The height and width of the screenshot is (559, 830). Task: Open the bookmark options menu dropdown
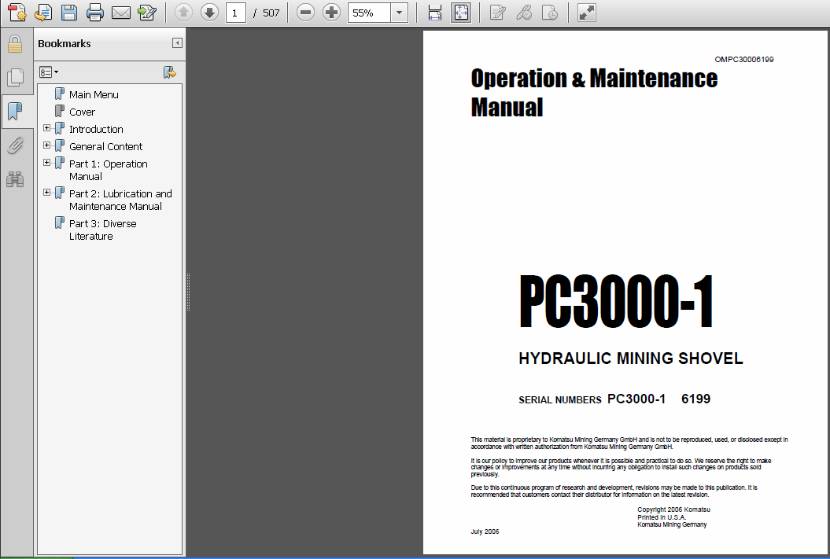point(49,72)
